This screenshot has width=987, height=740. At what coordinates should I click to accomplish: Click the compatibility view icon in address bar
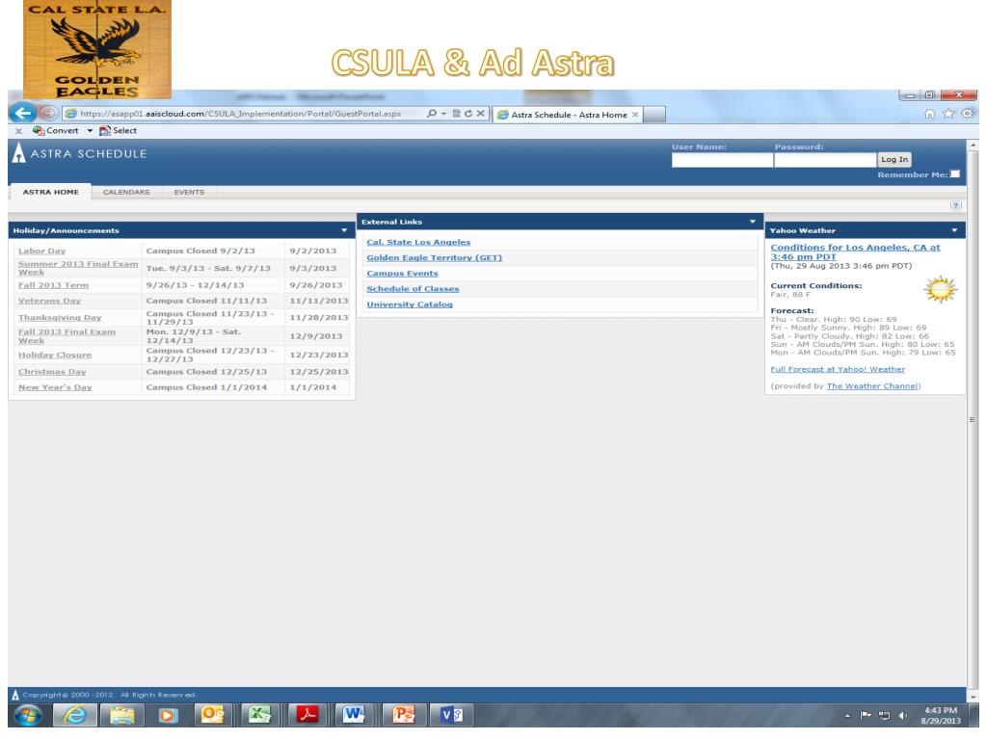pyautogui.click(x=457, y=114)
